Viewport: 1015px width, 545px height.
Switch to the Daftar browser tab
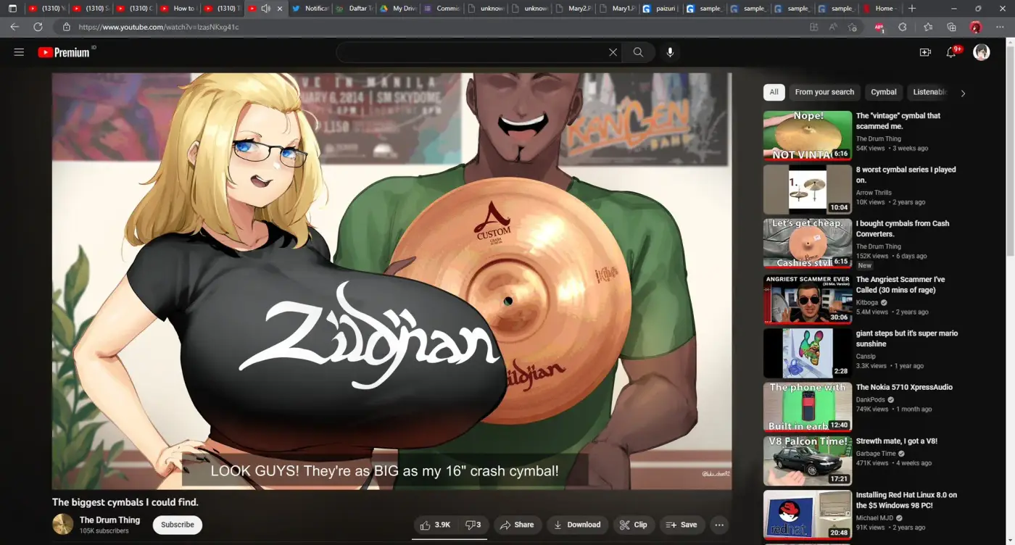point(353,9)
